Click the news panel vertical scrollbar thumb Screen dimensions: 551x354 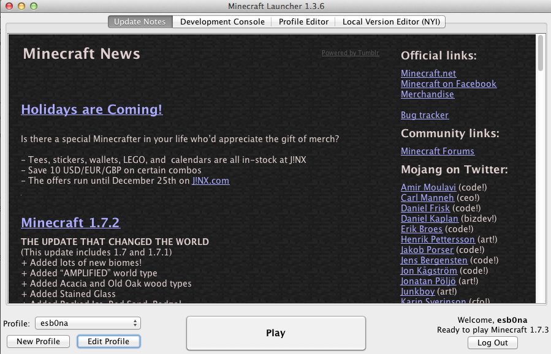tap(541, 53)
